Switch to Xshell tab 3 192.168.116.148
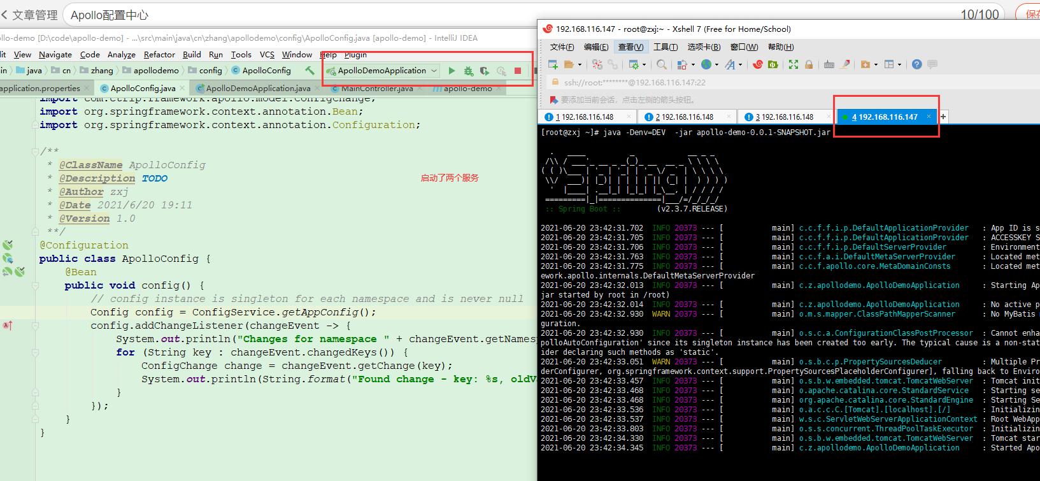The height and width of the screenshot is (481, 1040). point(788,117)
